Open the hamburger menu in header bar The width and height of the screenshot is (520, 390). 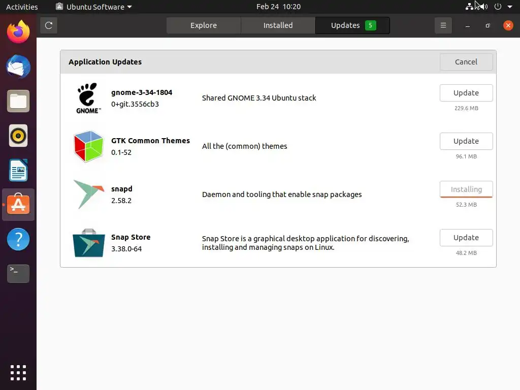[x=443, y=25]
